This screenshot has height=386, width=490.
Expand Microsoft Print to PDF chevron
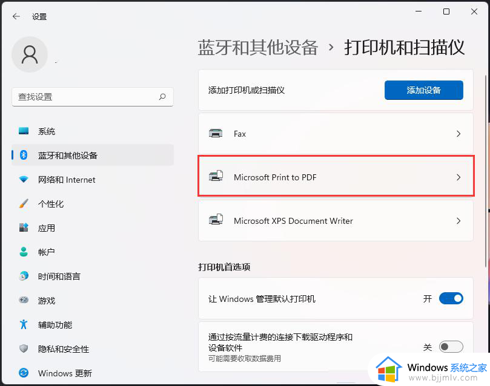(459, 177)
